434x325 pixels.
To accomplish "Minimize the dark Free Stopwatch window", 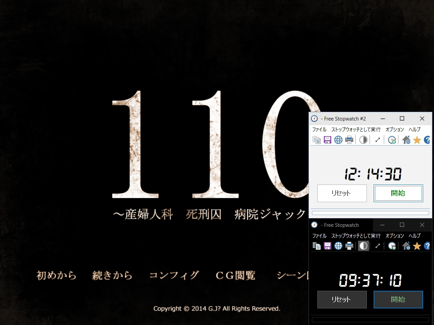I will (x=382, y=225).
